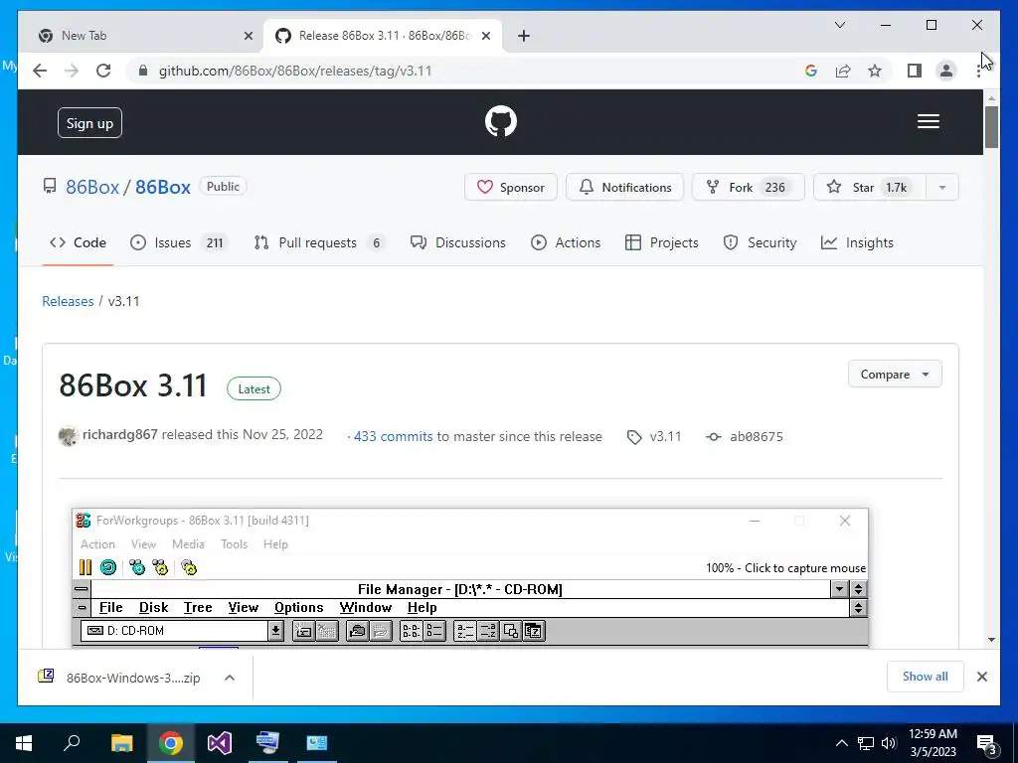1018x763 pixels.
Task: Open the 86Box repository name link
Action: (162, 187)
